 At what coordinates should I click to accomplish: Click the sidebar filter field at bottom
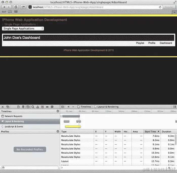pos(30,168)
